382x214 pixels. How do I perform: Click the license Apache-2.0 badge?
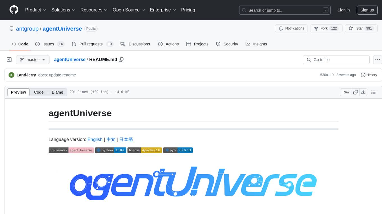click(x=145, y=150)
